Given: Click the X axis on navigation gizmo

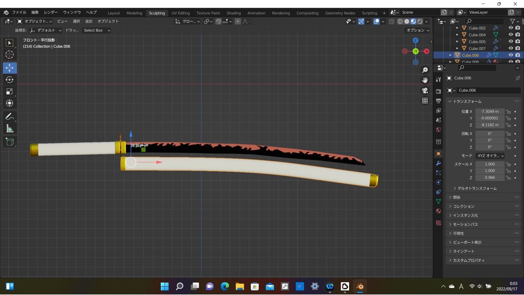Looking at the screenshot, I should point(426,51).
